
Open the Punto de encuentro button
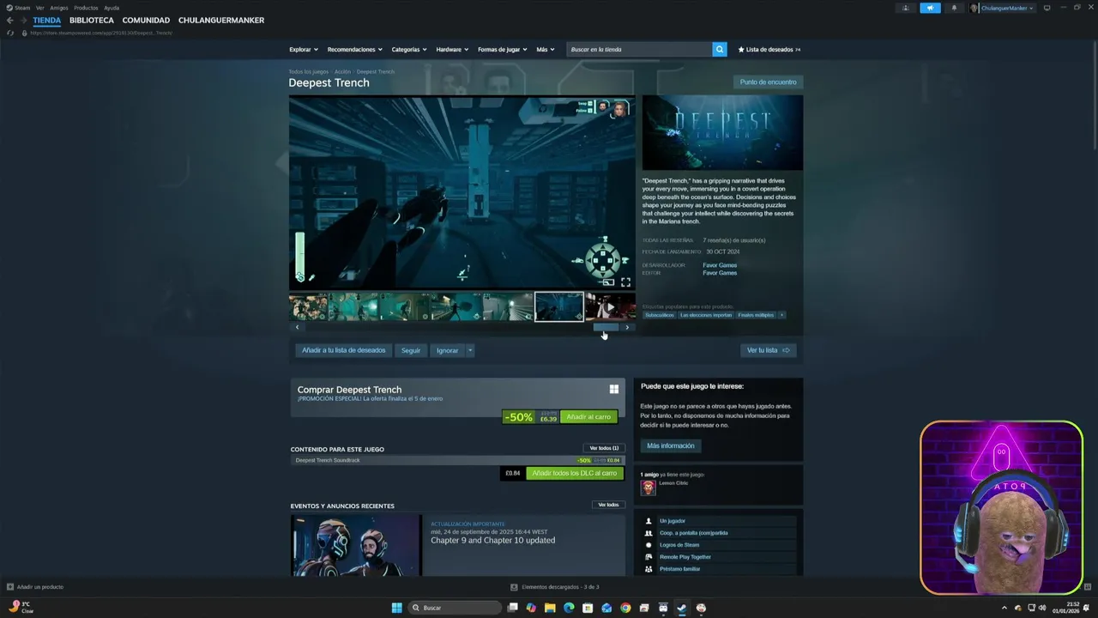pyautogui.click(x=769, y=82)
